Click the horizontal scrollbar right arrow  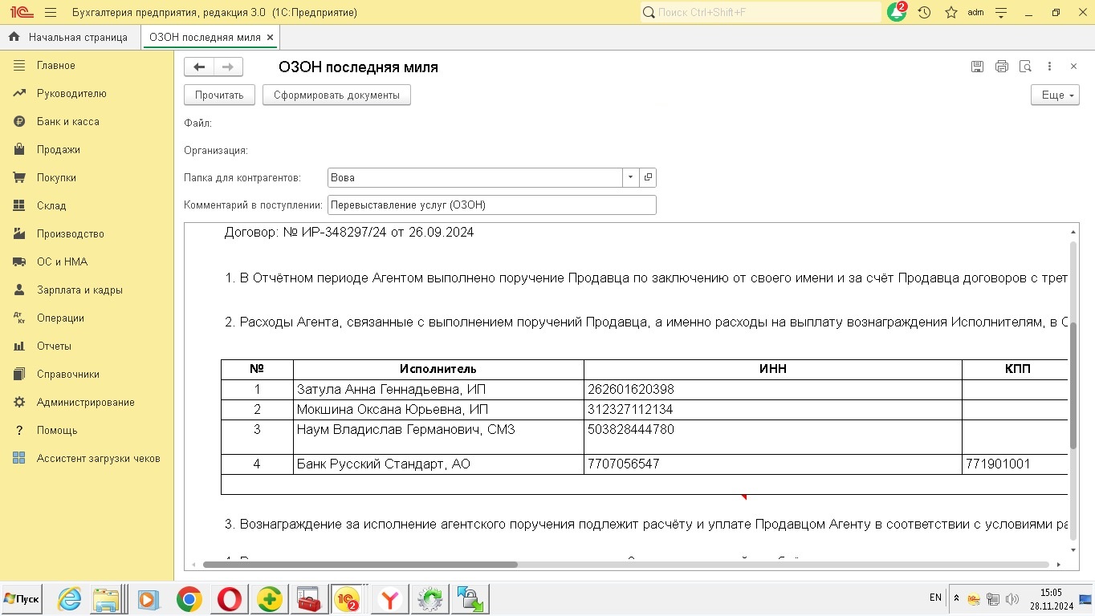(x=1059, y=565)
